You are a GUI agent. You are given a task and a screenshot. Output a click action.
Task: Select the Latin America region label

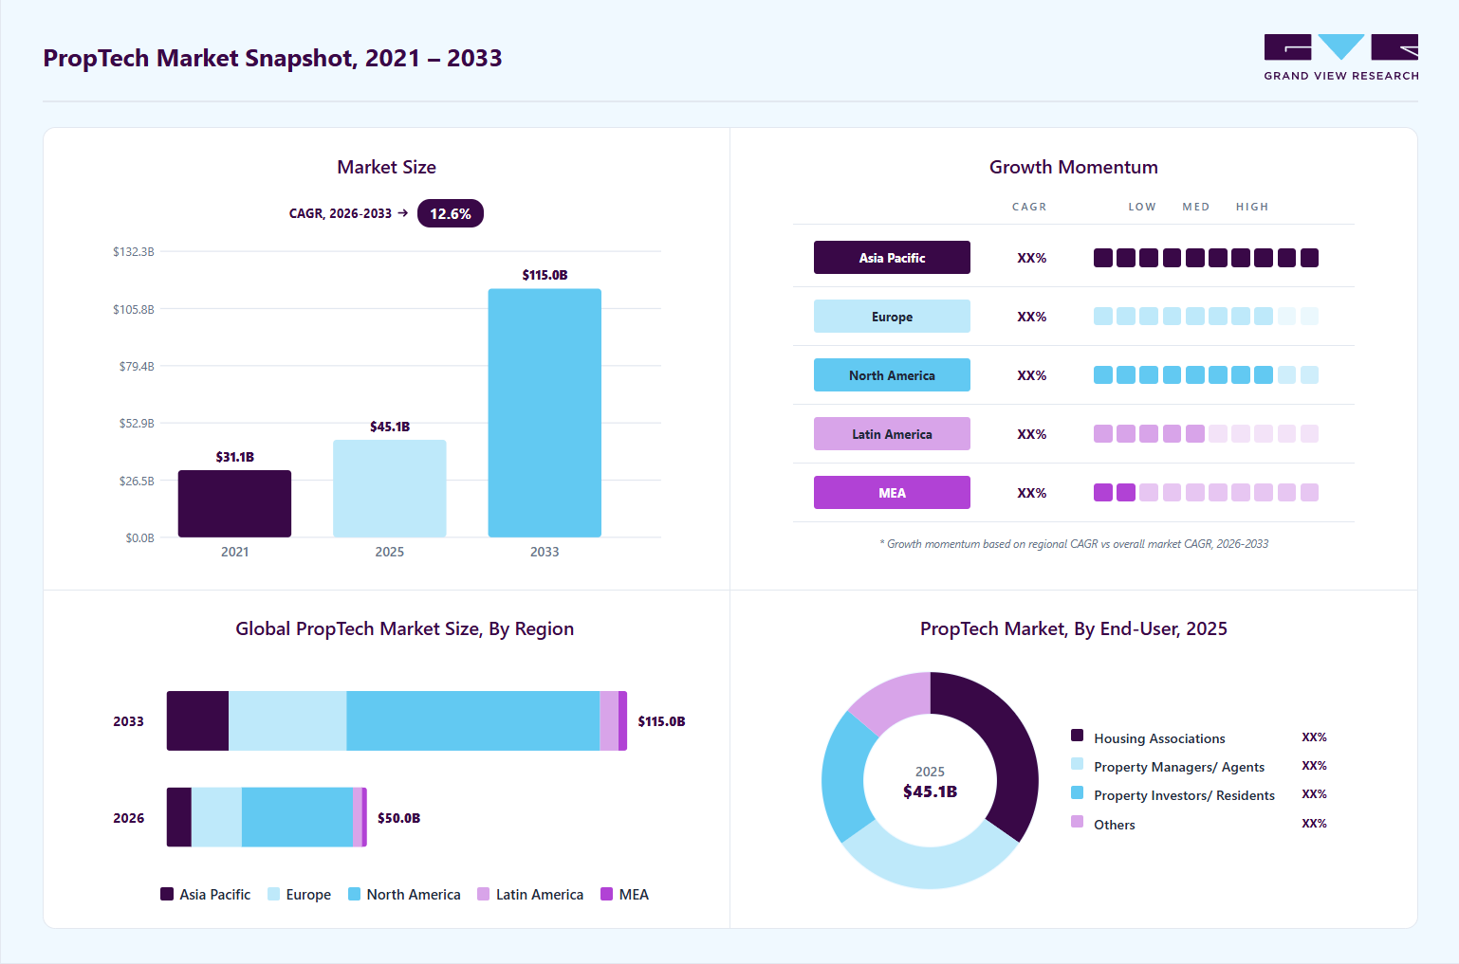892,434
